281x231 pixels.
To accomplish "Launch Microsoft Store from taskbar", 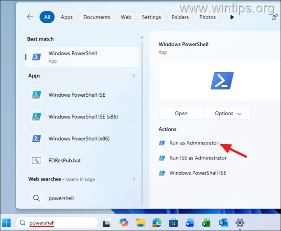I will tap(173, 223).
